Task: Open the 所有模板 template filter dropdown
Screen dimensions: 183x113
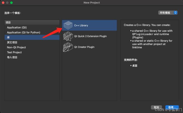Action: (168, 13)
